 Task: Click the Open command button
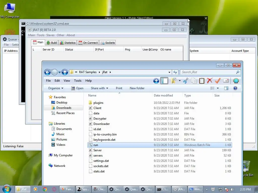pyautogui.click(x=77, y=88)
